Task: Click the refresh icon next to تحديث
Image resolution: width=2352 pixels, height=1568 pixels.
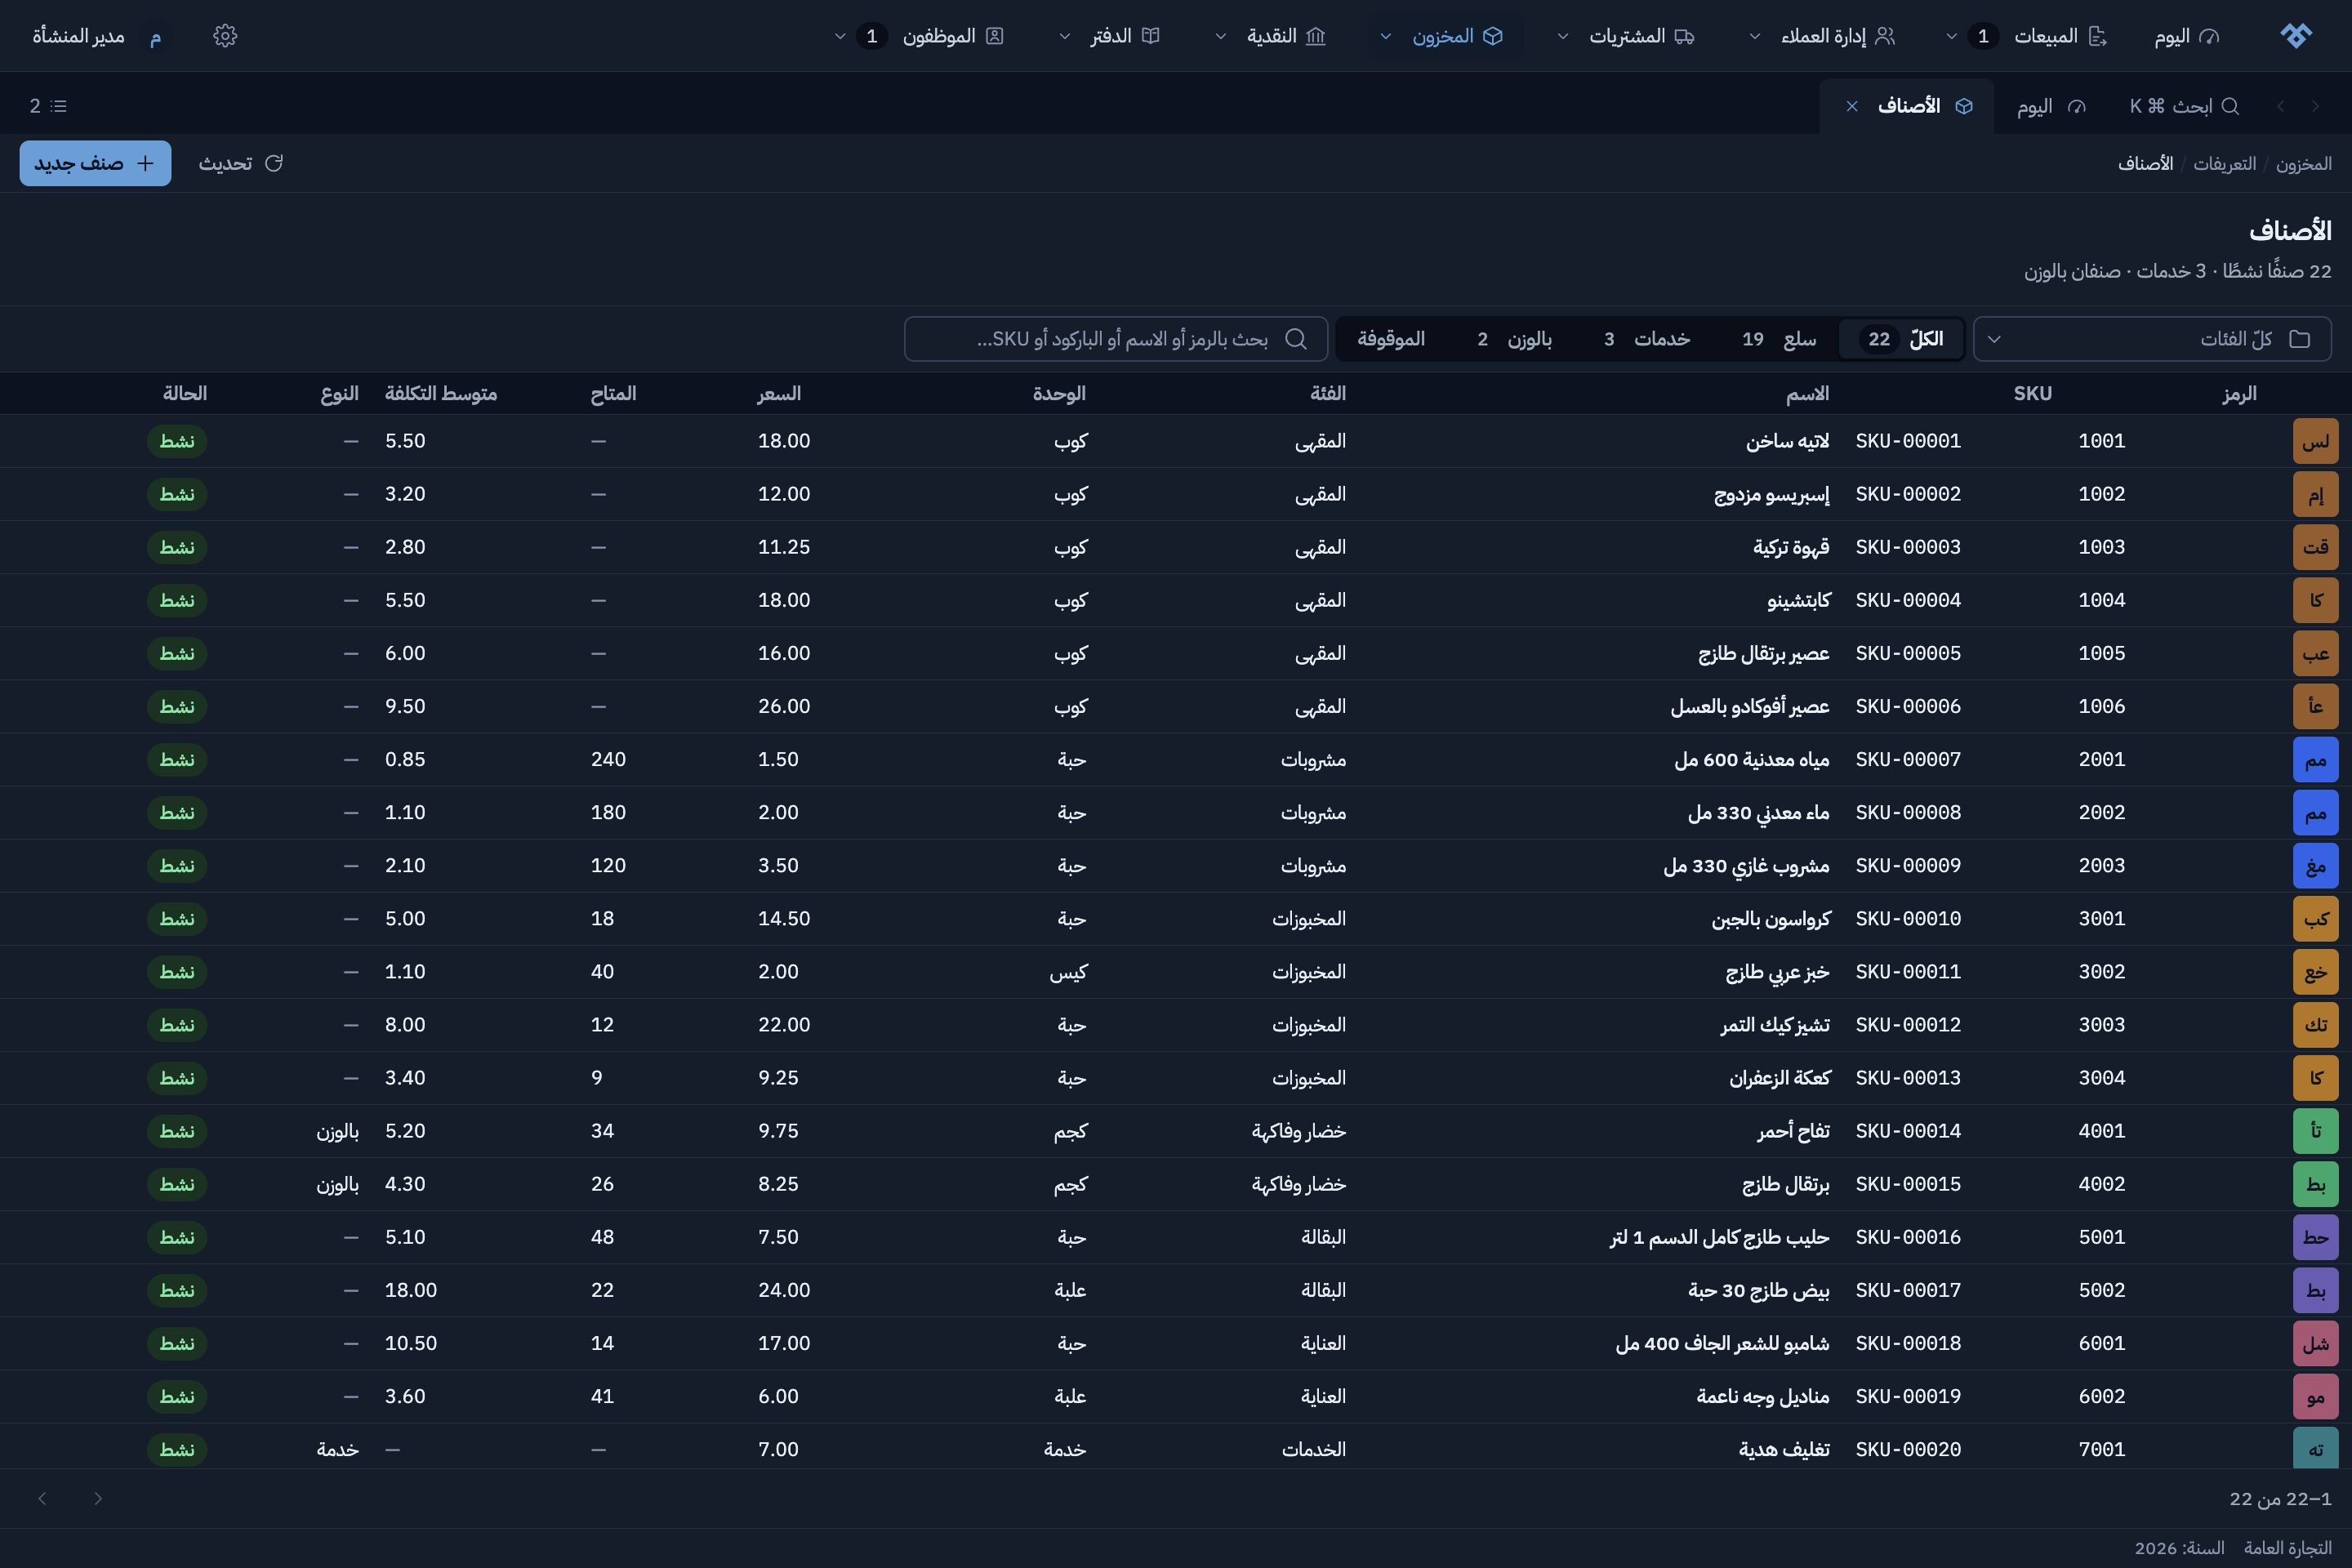Action: pyautogui.click(x=274, y=163)
